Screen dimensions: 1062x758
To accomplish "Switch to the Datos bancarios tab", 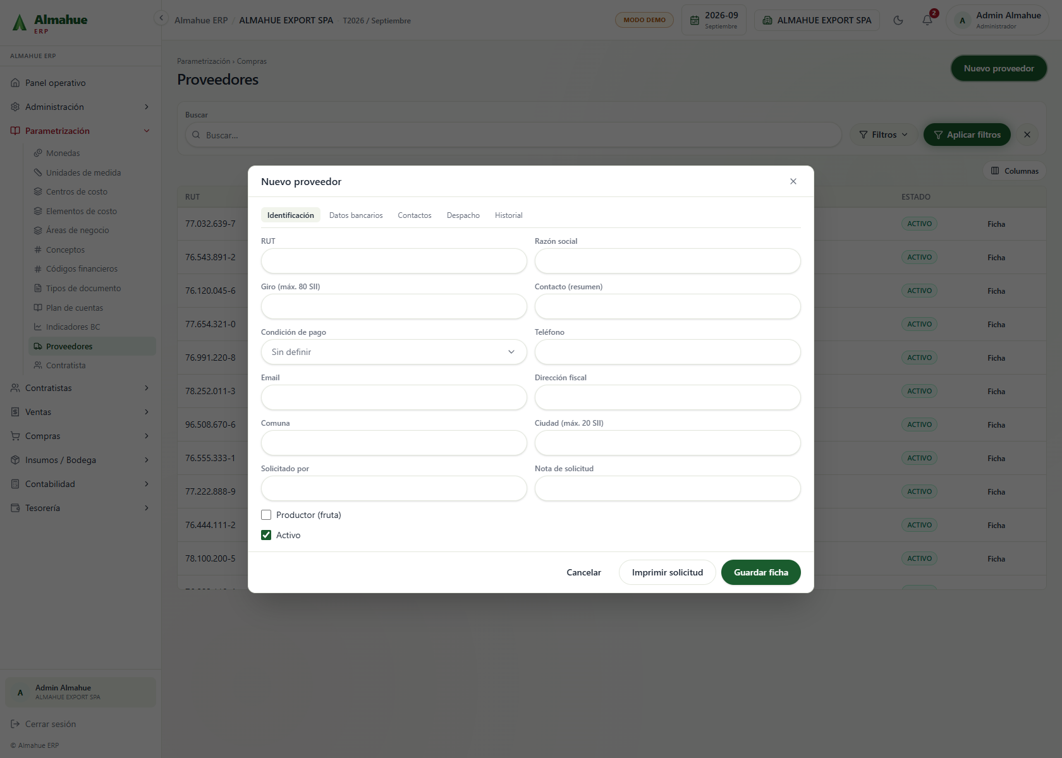I will tap(356, 215).
